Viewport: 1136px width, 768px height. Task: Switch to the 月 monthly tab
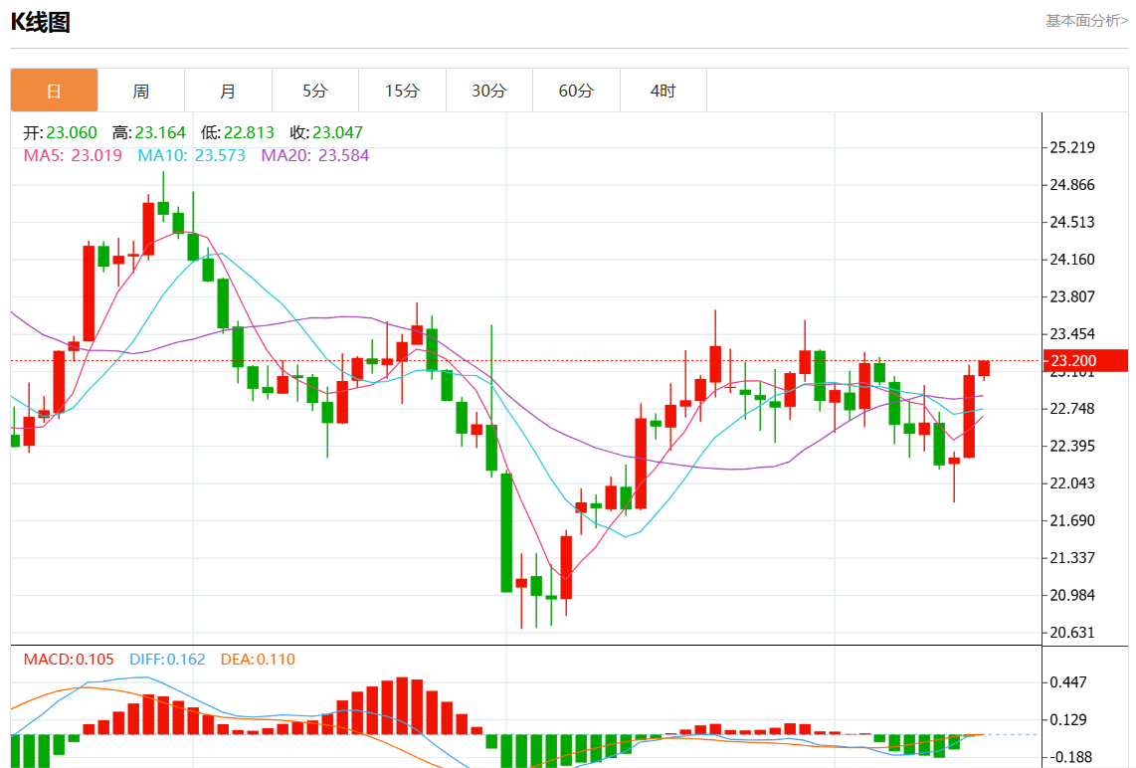tap(228, 91)
